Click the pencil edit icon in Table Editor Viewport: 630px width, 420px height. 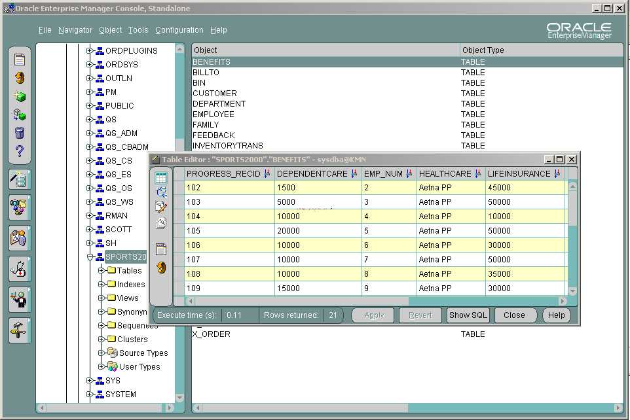coord(160,207)
